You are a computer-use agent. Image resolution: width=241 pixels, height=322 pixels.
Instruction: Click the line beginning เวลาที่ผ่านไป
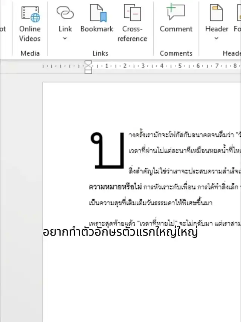click(181, 149)
